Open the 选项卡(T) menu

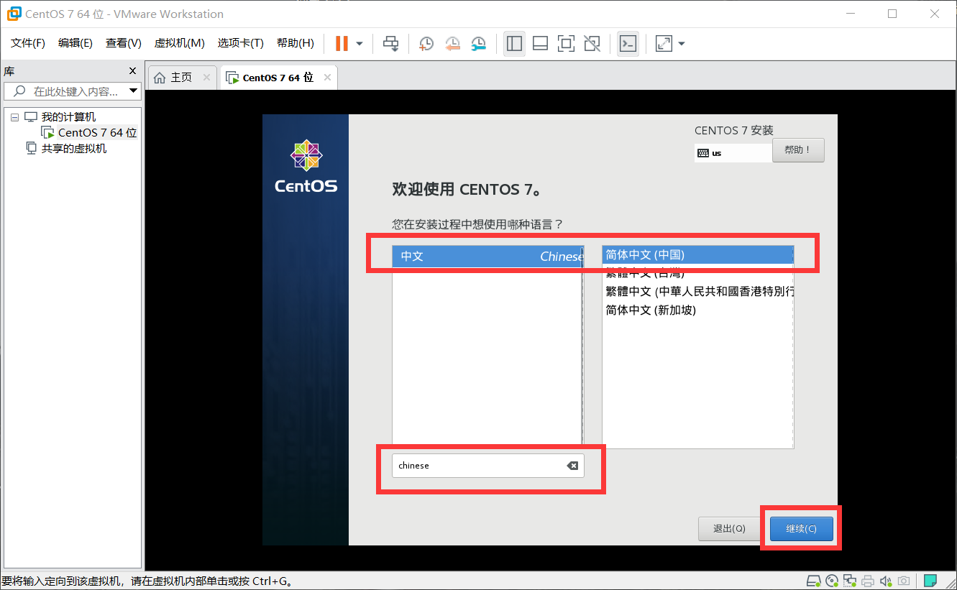pos(241,43)
